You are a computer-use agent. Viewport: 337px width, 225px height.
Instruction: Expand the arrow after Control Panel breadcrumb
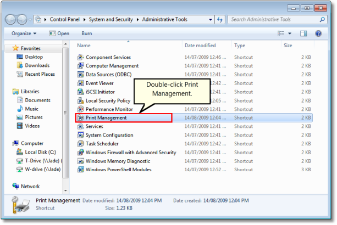coord(85,20)
